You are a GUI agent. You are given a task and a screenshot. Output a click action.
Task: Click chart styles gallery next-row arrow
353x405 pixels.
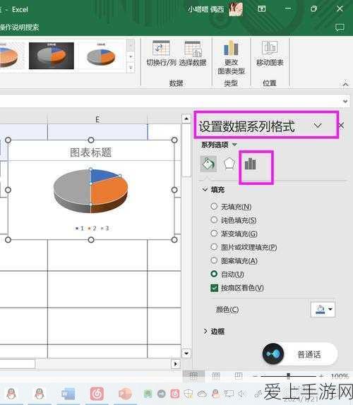click(131, 57)
